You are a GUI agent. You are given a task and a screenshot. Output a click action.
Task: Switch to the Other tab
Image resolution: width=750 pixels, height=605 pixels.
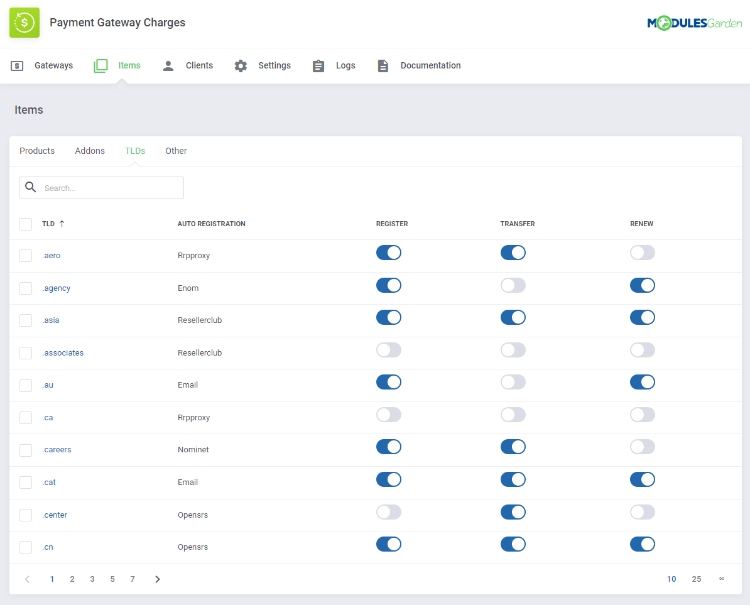tap(176, 151)
